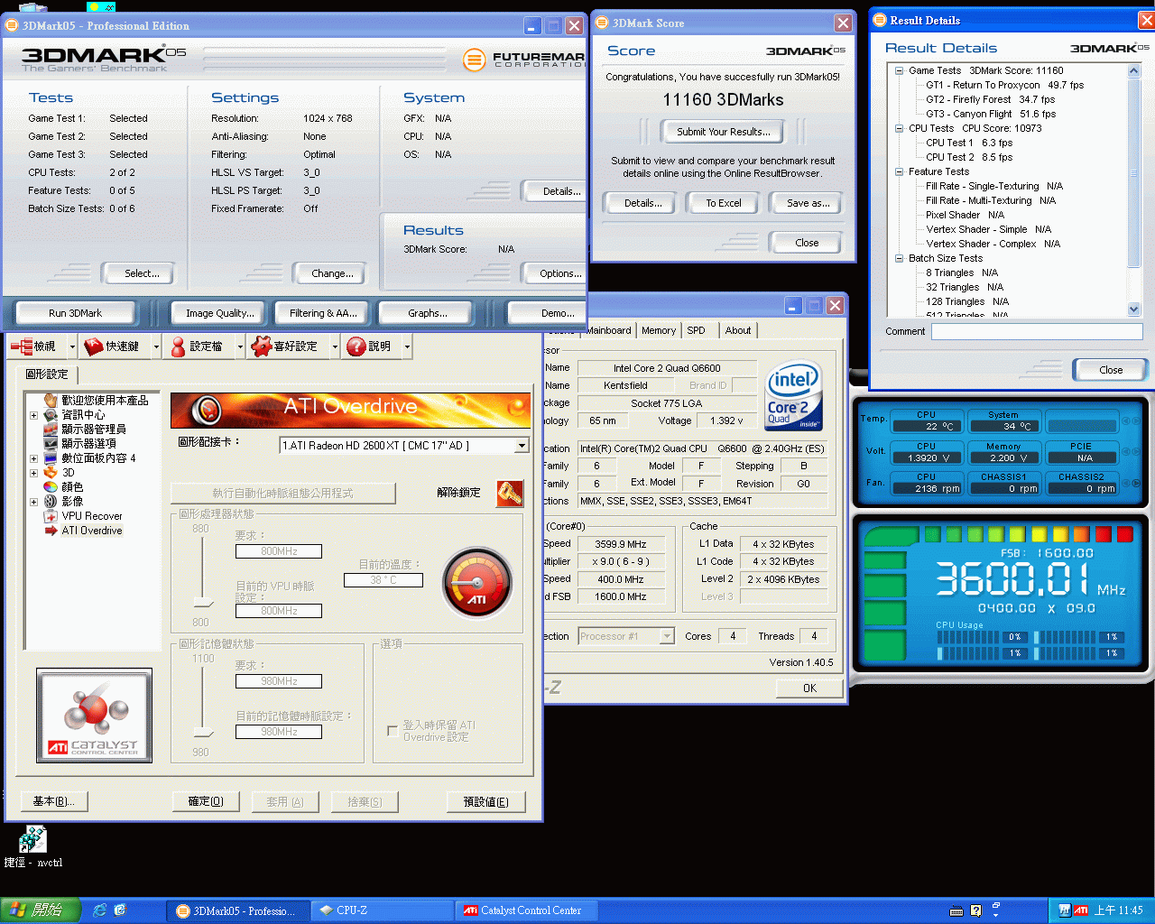Expand the 數位面板內容 4 tree node
1155x924 pixels.
(33, 458)
